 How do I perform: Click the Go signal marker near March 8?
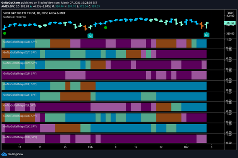click(x=206, y=35)
